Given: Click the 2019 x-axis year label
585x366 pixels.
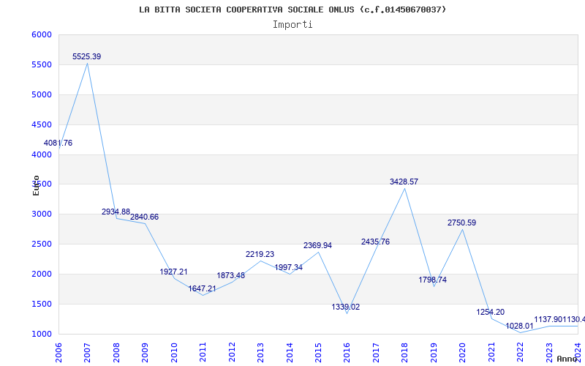Looking at the screenshot, I should click(x=434, y=353).
